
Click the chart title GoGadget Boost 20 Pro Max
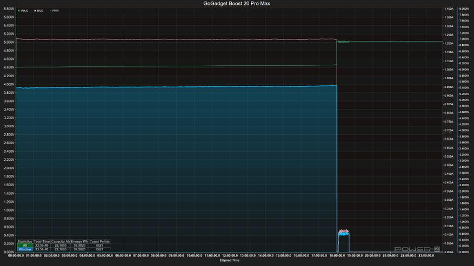[x=237, y=4]
